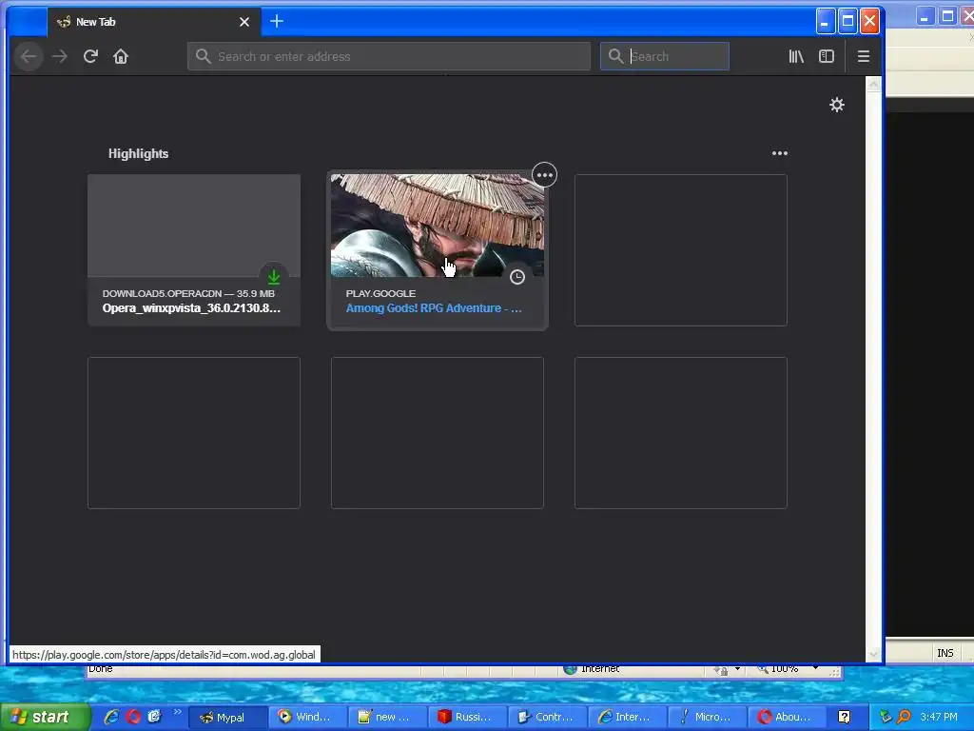Switch to 'Inter...' Internet Explorer taskbar button

(628, 718)
